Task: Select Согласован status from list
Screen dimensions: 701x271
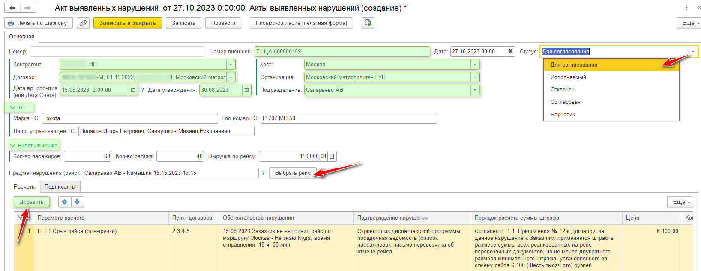Action: point(566,102)
